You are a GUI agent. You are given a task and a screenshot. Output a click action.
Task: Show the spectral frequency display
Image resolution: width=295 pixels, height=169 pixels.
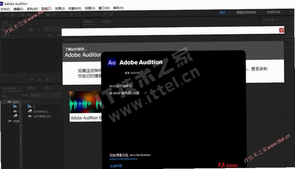[x=48, y=14]
